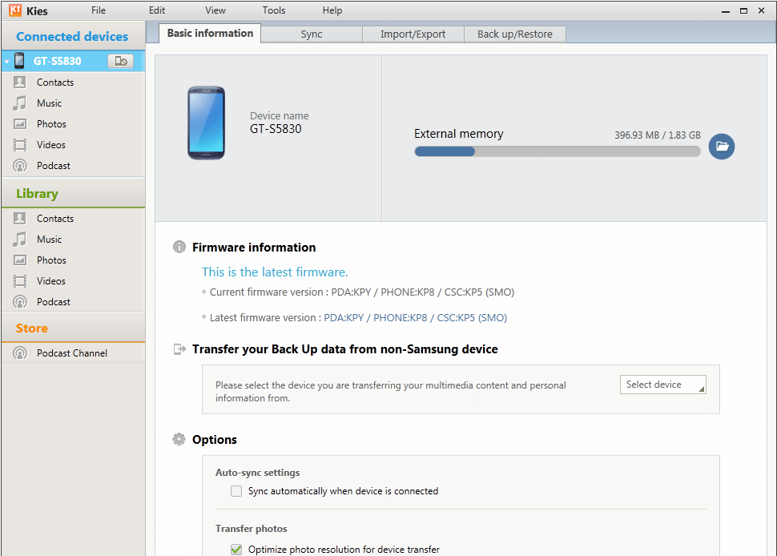Open Contacts icon under Library
Screen dimensions: 777x556
pyautogui.click(x=20, y=219)
